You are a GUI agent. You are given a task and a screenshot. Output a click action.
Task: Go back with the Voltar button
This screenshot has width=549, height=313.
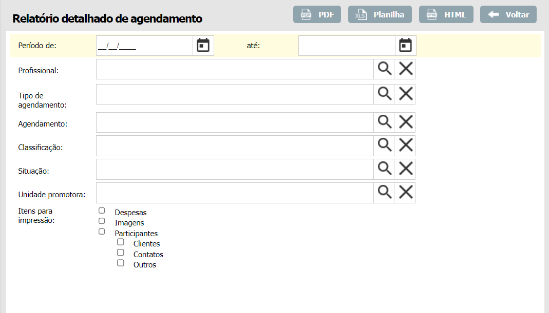[x=508, y=14]
